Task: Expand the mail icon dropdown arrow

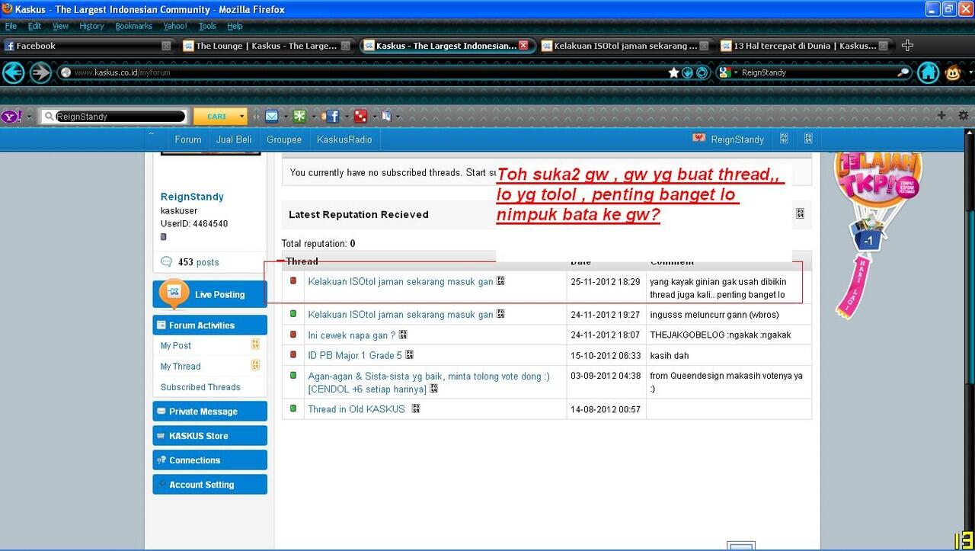Action: pos(286,117)
